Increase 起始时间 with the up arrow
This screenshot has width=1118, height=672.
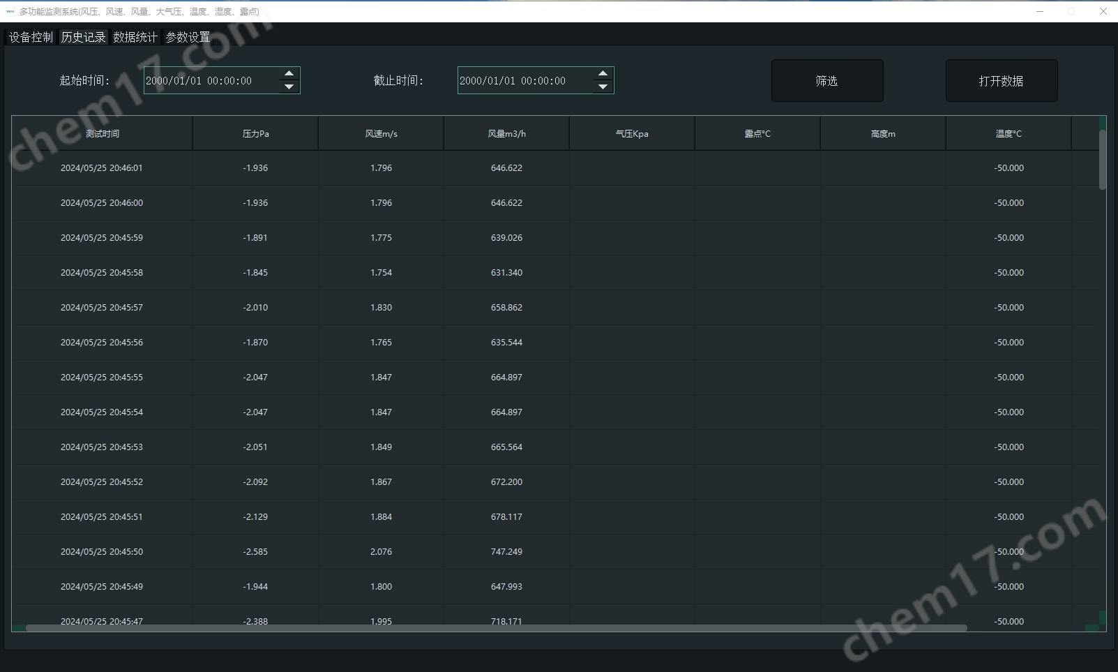289,74
